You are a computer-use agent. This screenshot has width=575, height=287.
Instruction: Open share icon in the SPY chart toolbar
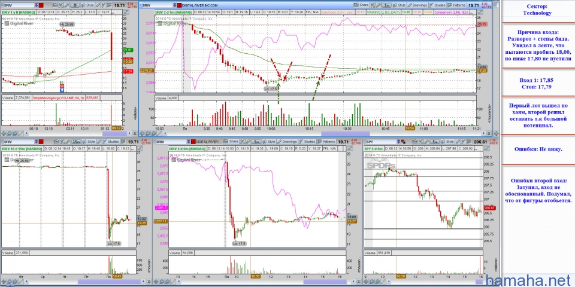pos(414,142)
